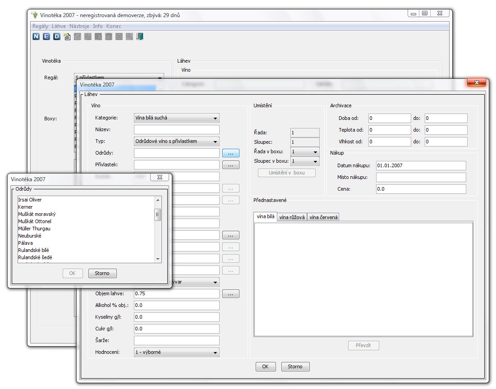The width and height of the screenshot is (496, 389).
Task: Click OK in the Odrůdy dialog
Action: 73,273
